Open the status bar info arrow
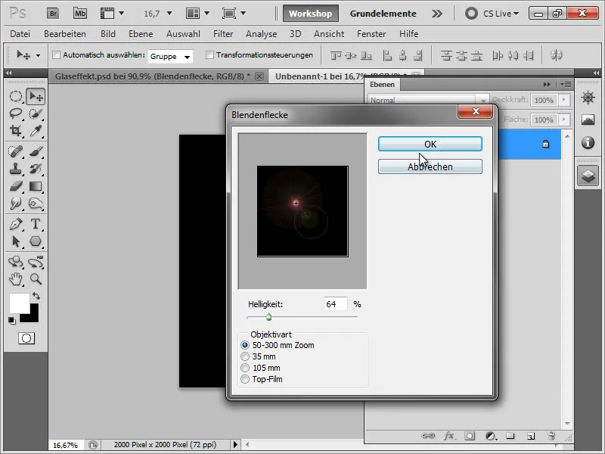Viewport: 605px width, 454px height. click(235, 445)
